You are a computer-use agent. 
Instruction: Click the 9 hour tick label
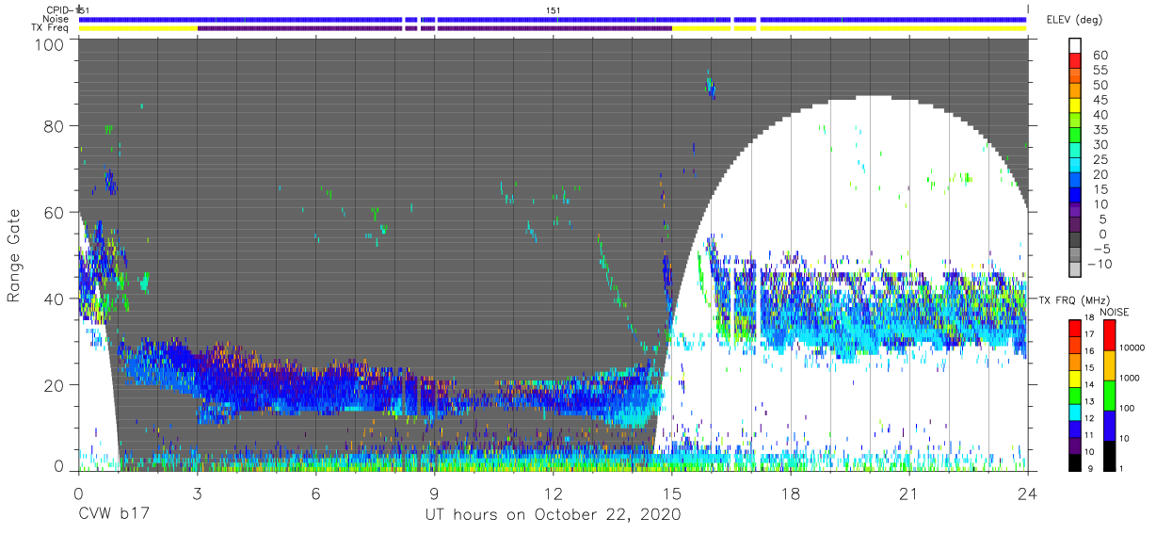(434, 493)
